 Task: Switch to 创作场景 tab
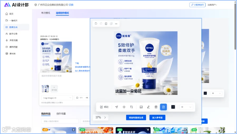pos(61,114)
